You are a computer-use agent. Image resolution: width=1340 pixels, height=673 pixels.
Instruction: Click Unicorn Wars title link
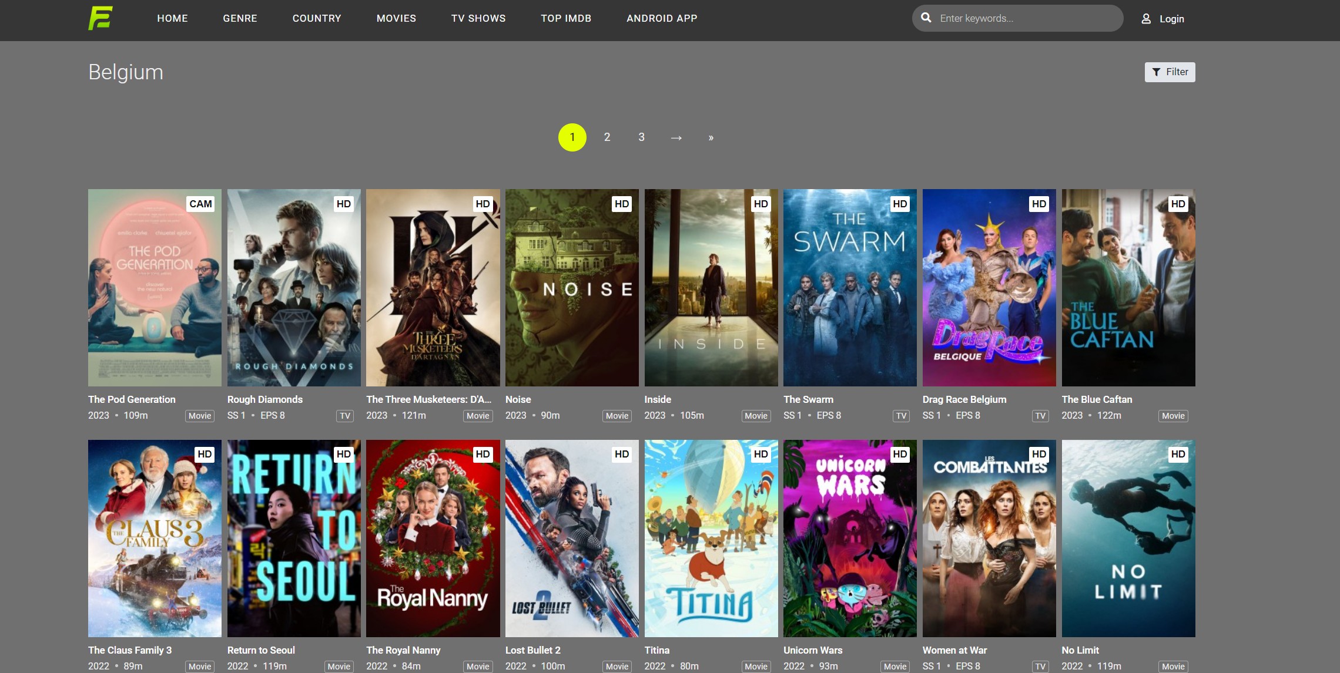813,650
